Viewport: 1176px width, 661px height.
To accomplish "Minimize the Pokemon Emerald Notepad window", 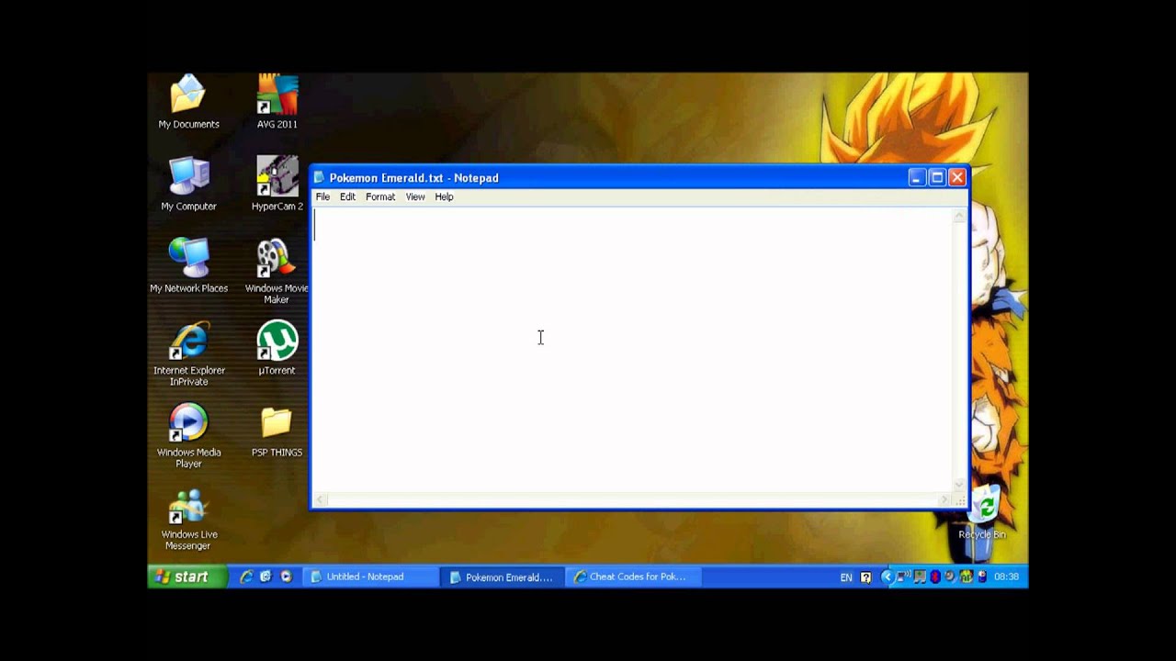I will coord(917,178).
